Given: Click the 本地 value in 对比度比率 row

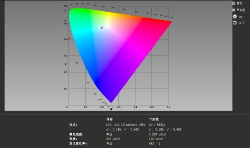Looking at the screenshot, I should pyautogui.click(x=109, y=144).
